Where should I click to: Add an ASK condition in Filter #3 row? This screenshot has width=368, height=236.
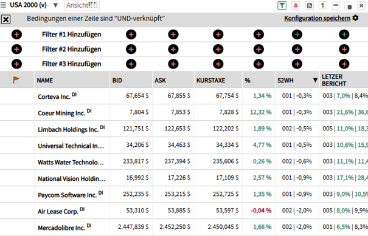tap(173, 64)
